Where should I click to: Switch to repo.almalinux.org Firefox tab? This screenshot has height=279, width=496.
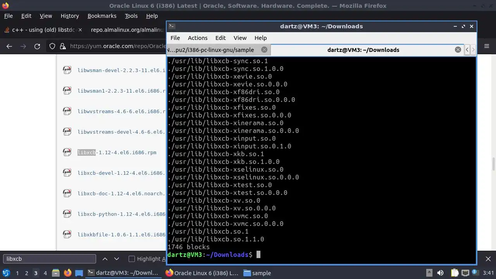tap(126, 30)
